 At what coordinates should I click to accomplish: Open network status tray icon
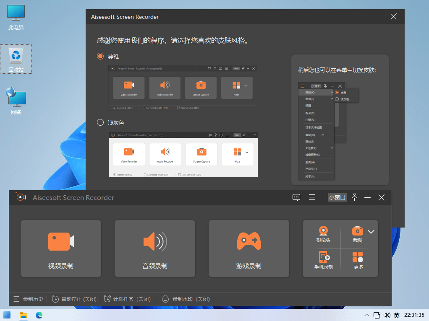(x=377, y=315)
